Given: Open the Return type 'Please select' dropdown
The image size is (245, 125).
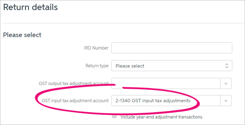Looking at the screenshot, I should click(x=172, y=66).
